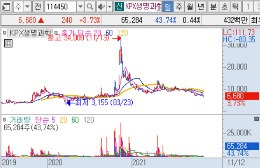Toggle the 종가 단순 moving average checkbox
This screenshot has width=260, height=168.
[x=56, y=33]
